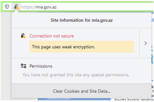Click the Site Information for mia.gov.az heading
The width and height of the screenshot is (154, 102).
tap(81, 20)
